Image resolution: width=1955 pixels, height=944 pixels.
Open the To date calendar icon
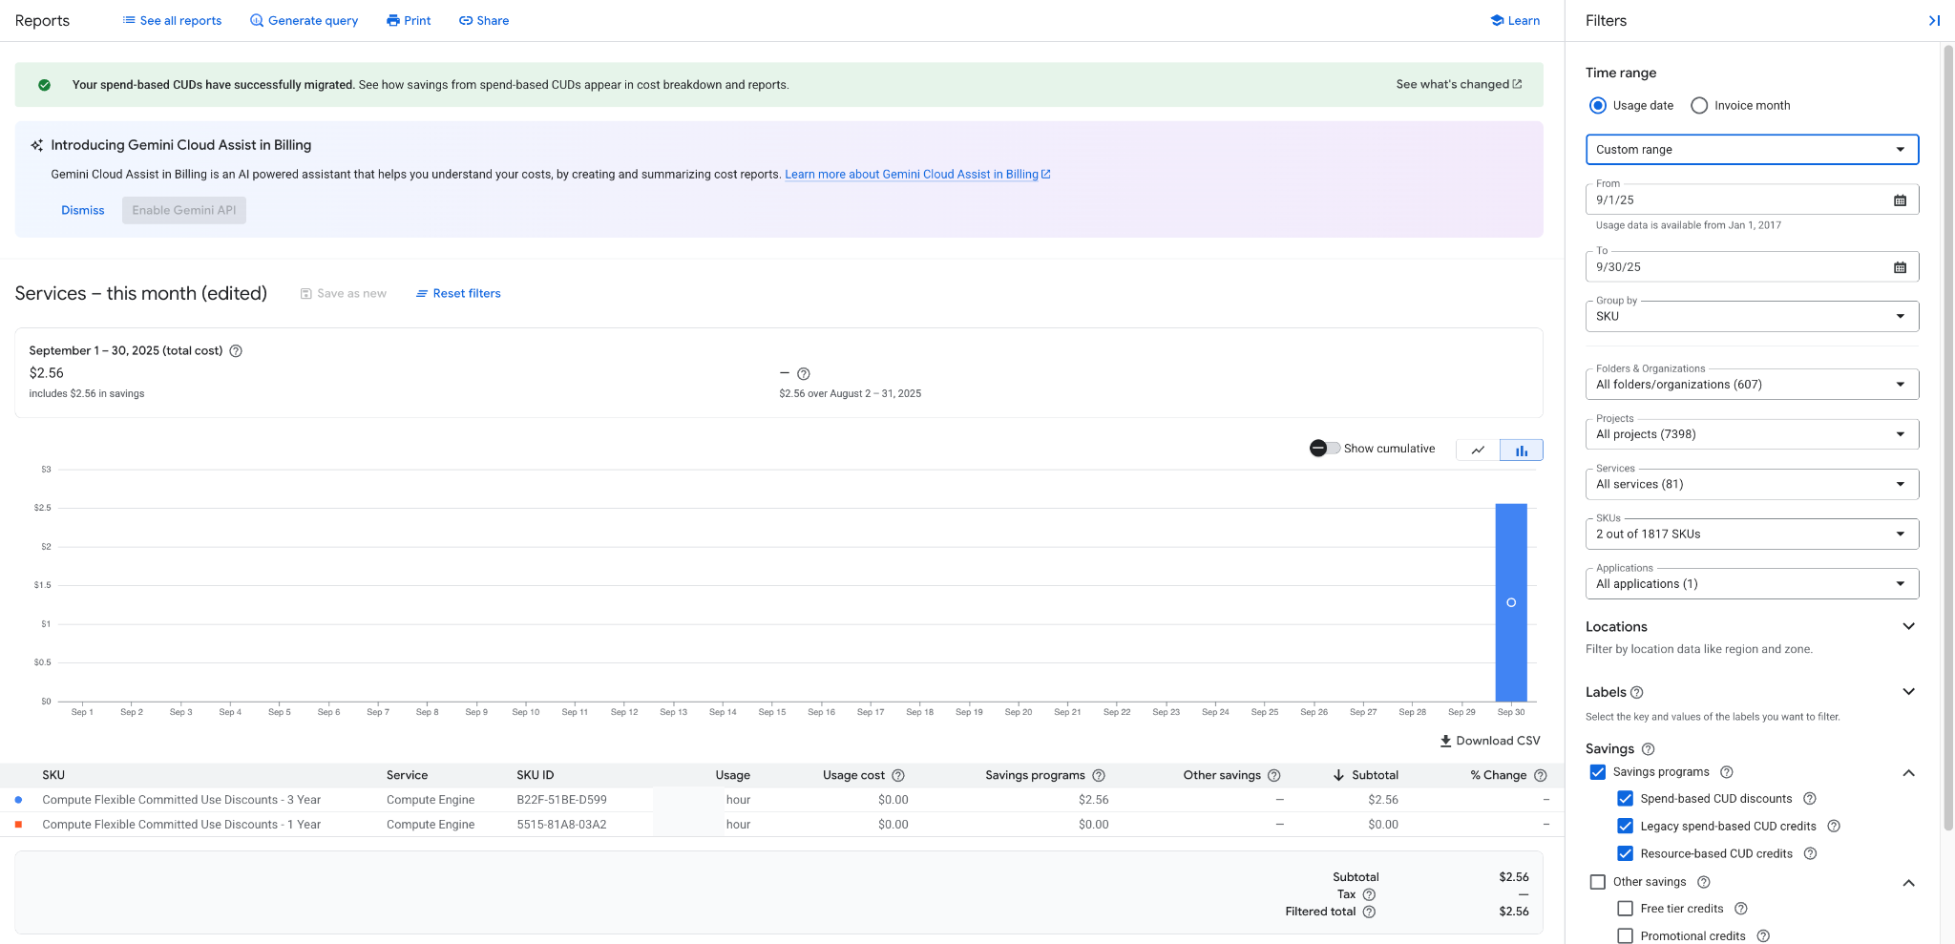point(1900,266)
